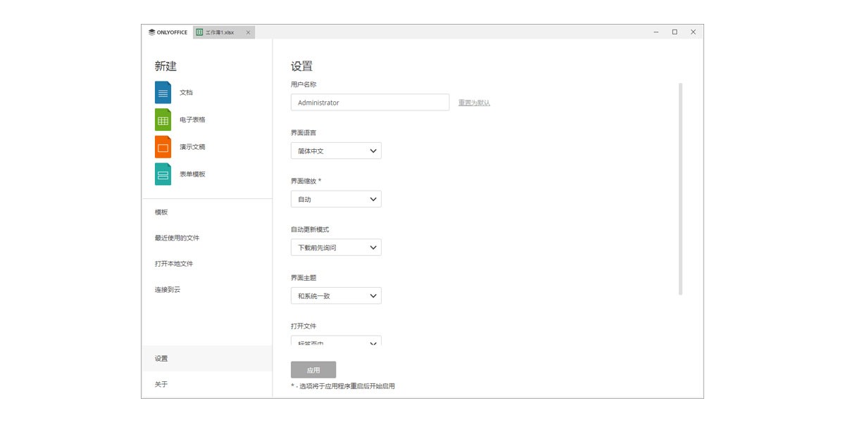Open the 界面缩放 scaling dropdown

336,198
